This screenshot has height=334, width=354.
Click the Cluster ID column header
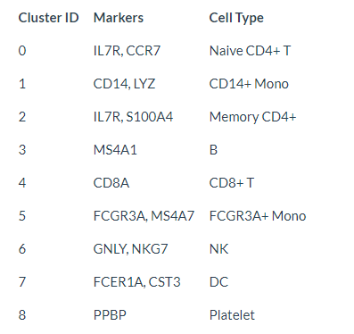pos(48,18)
